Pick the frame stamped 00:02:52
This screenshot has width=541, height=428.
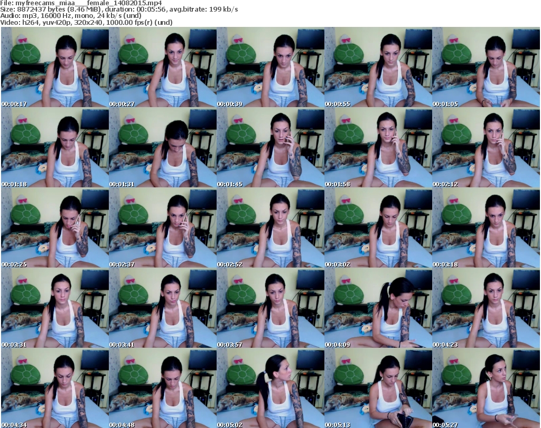pos(270,228)
